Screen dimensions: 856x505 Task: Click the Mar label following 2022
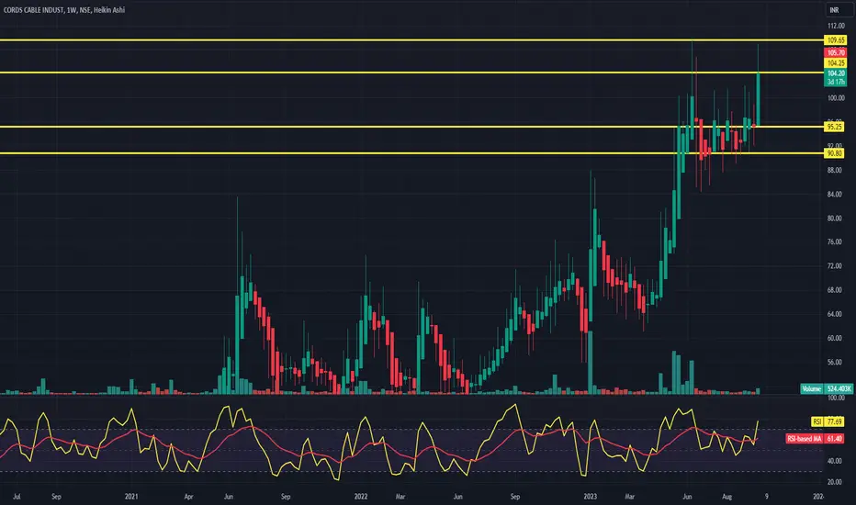400,496
